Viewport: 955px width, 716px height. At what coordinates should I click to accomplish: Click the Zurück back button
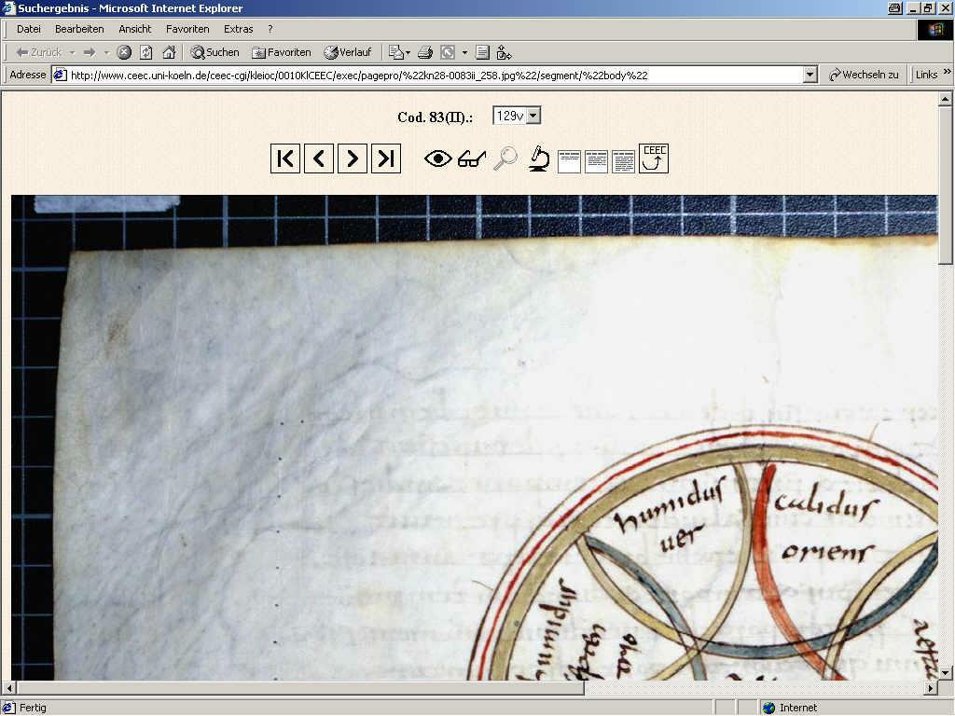[x=39, y=52]
